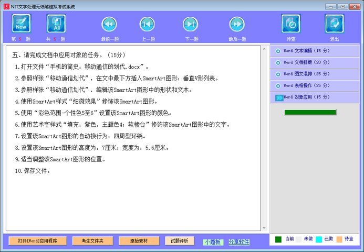Image resolution: width=364 pixels, height=252 pixels.
Task: Go to previous question (上一题)
Action: 148,24
